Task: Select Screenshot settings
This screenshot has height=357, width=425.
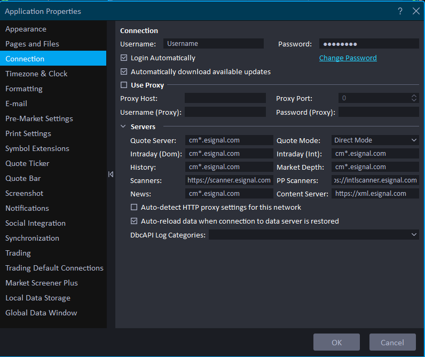Action: coord(53,193)
